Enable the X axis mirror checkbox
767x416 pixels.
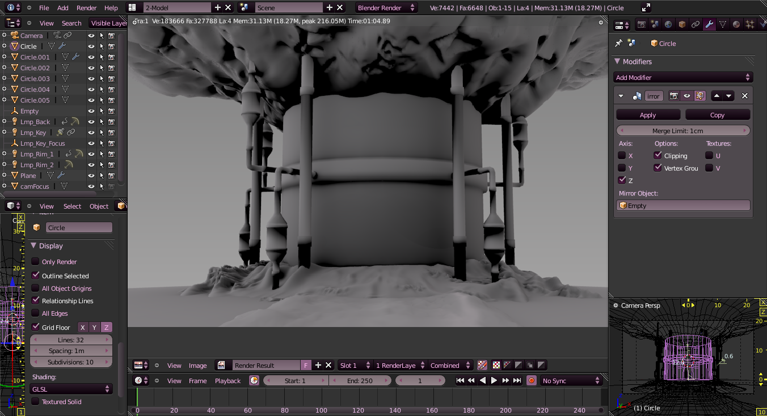coord(622,155)
